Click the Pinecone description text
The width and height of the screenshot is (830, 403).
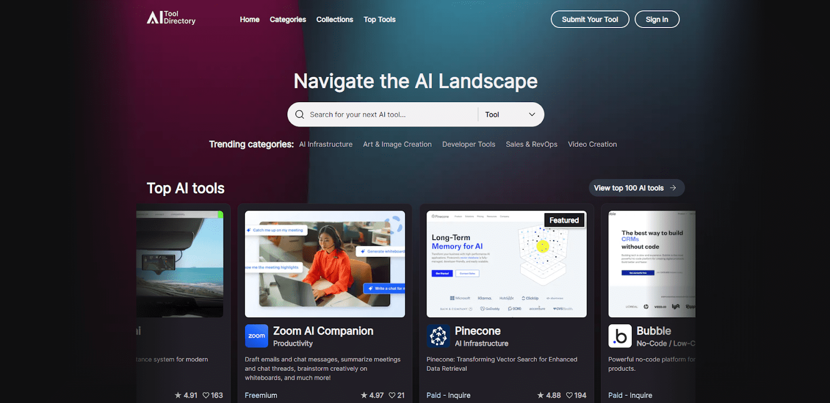[x=502, y=364]
